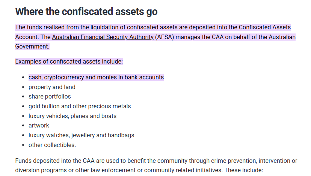This screenshot has height=176, width=311.
Task: Click the "other collectibles." list item
Action: [x=52, y=145]
